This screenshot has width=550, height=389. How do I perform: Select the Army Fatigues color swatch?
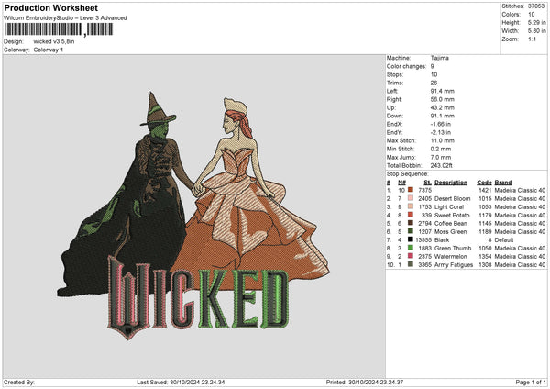[411, 264]
